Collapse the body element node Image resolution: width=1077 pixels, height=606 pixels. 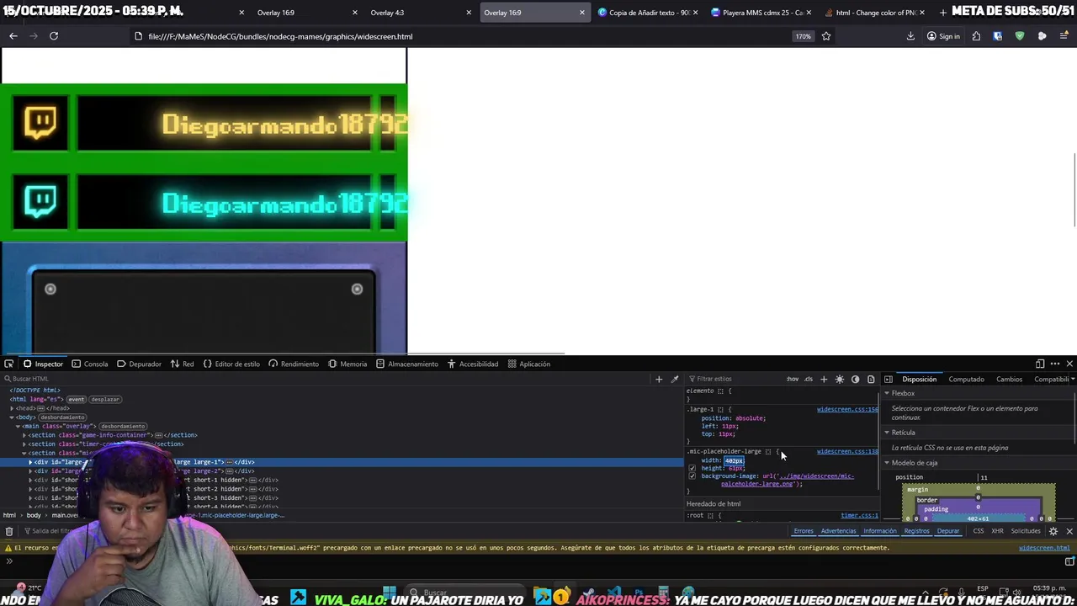click(x=12, y=417)
